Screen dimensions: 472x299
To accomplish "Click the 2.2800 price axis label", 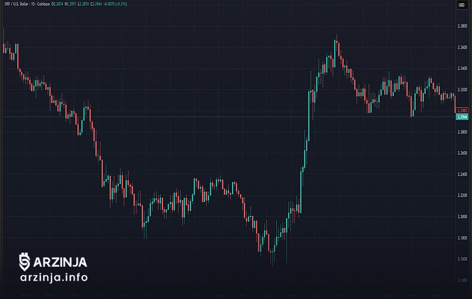I will [462, 132].
